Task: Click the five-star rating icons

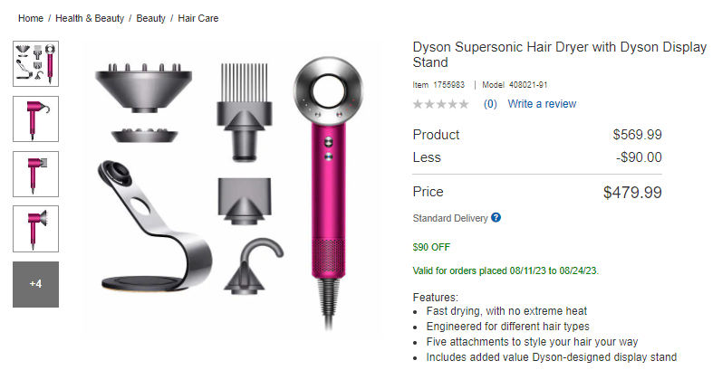Action: tap(440, 104)
